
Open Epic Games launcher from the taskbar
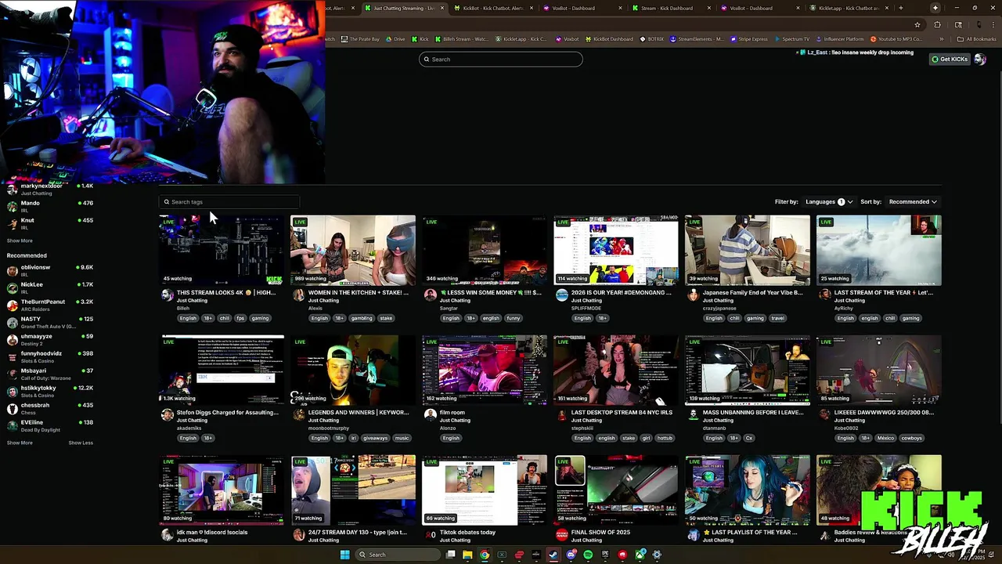pyautogui.click(x=605, y=555)
